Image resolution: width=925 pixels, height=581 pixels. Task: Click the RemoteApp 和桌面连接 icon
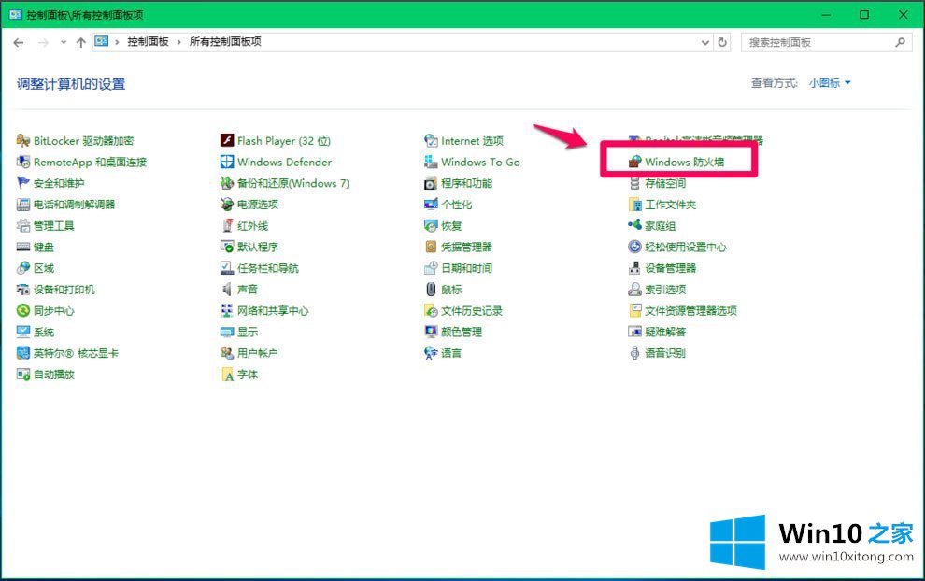point(23,162)
